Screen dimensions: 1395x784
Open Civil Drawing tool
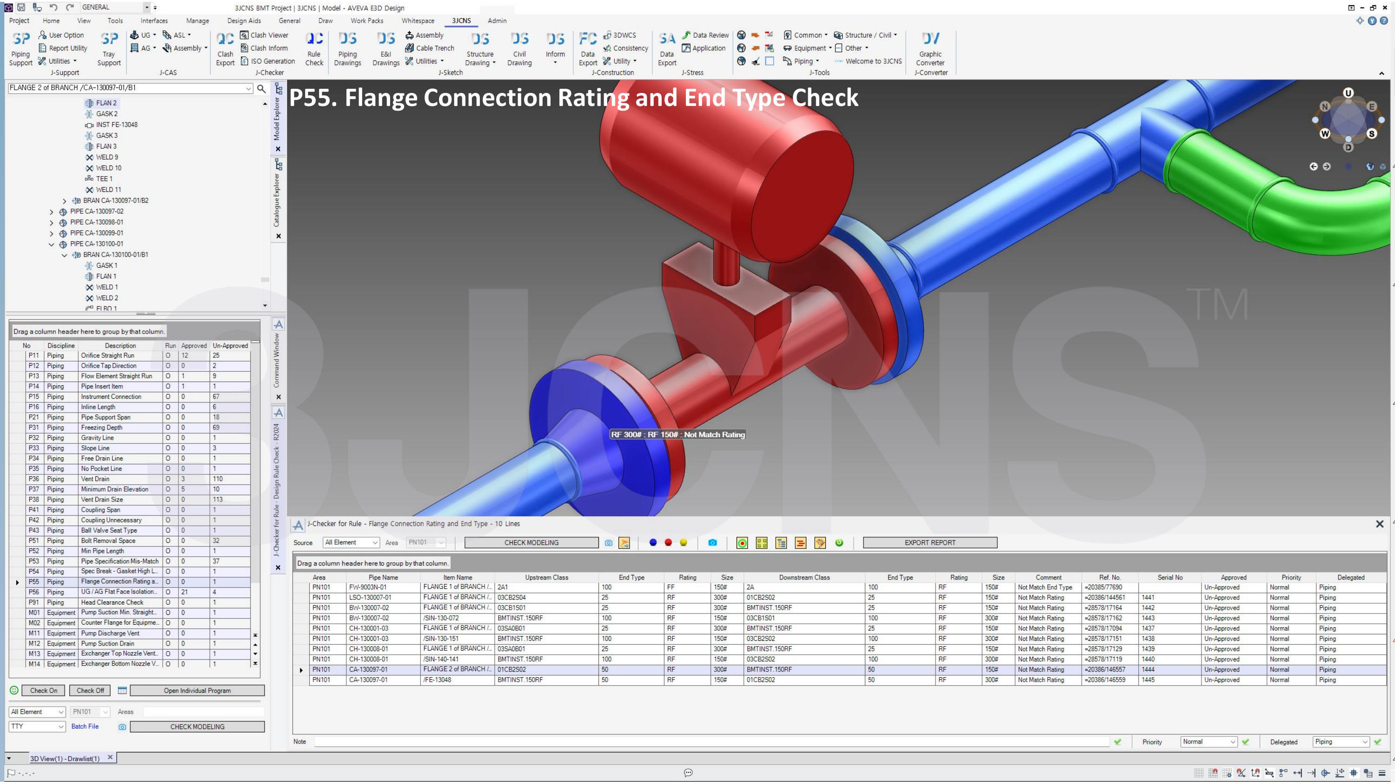519,49
